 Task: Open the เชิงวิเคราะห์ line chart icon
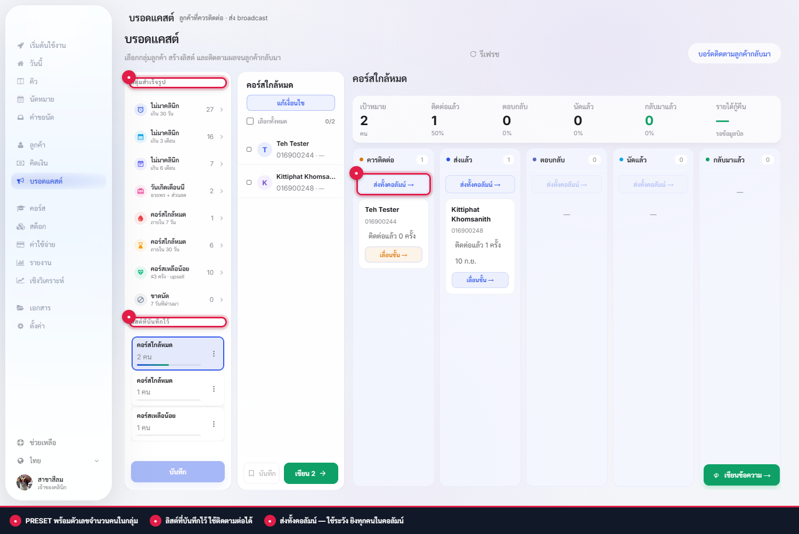20,281
